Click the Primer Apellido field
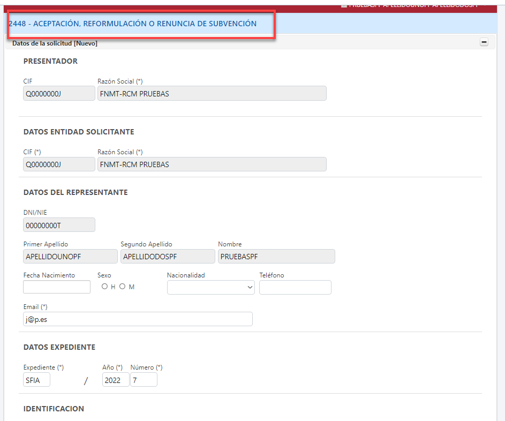The width and height of the screenshot is (505, 421). (70, 257)
